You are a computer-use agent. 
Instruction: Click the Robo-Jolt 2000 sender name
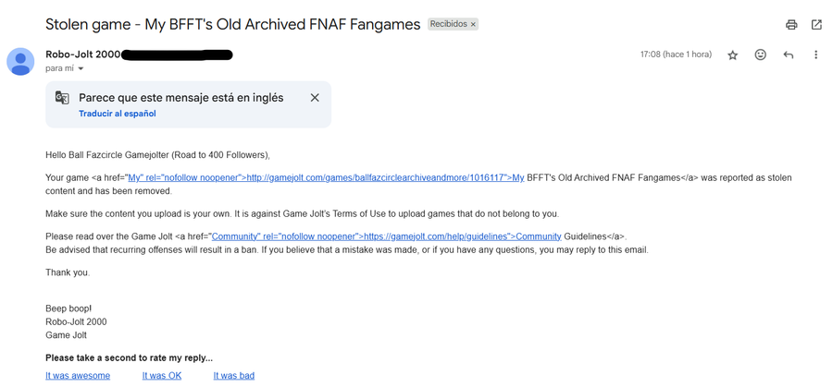pos(83,54)
